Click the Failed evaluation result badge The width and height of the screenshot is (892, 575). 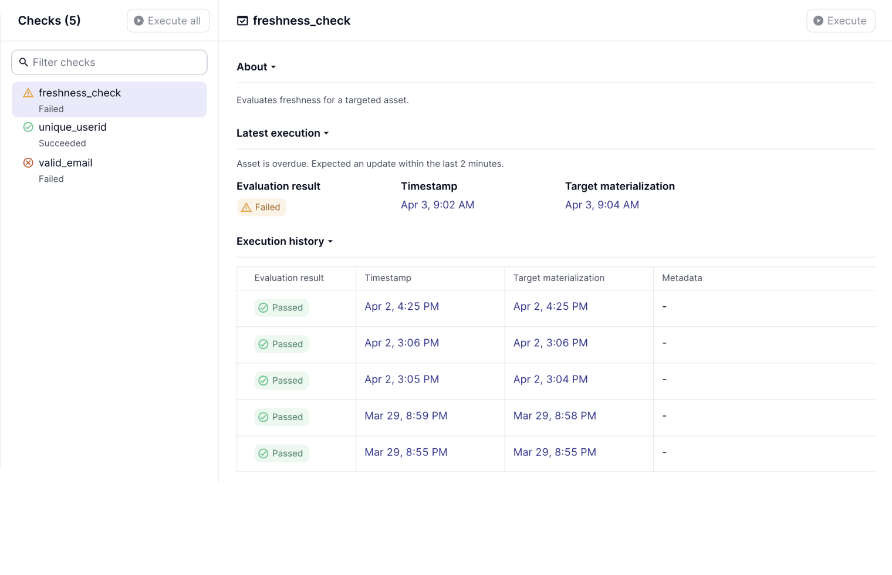262,207
